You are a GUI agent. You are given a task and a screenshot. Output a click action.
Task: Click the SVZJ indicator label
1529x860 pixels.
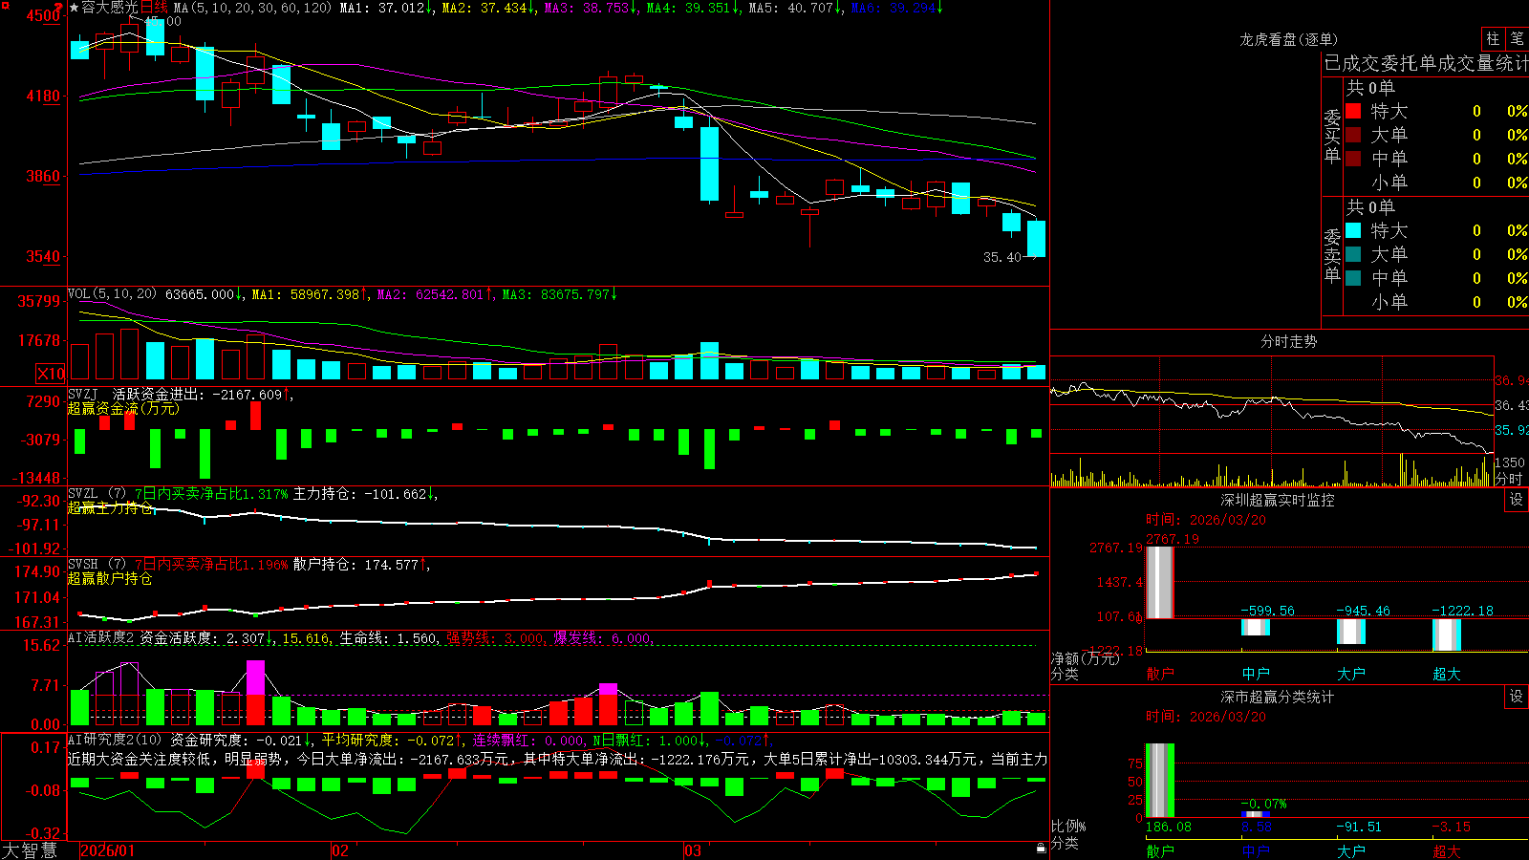pos(82,394)
